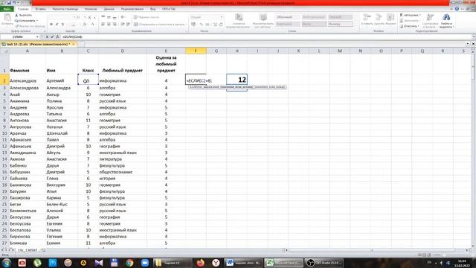This screenshot has width=476, height=268.
Task: Click the increase decimal icon
Action: (215, 25)
